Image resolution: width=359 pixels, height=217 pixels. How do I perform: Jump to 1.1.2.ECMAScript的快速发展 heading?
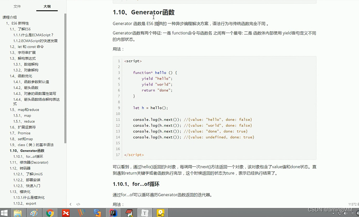point(35,41)
